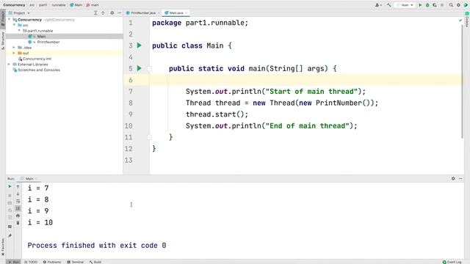Toggle the Structure tool window side tab
470x264 pixels.
pyautogui.click(x=3, y=41)
